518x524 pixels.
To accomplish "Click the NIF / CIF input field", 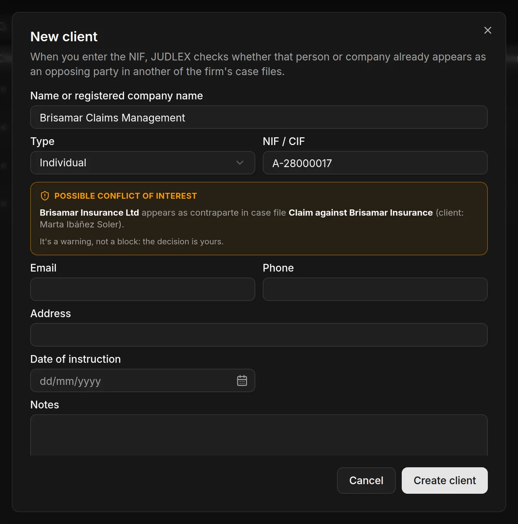I will pos(375,163).
